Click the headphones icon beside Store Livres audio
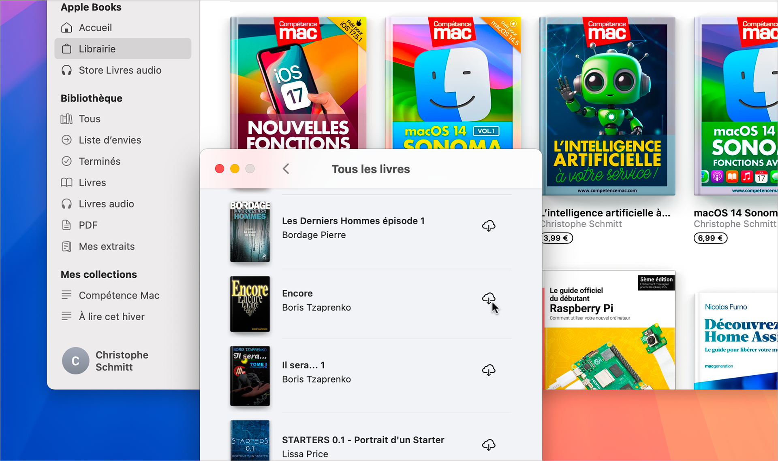Screen dimensions: 778x461 (x=66, y=70)
